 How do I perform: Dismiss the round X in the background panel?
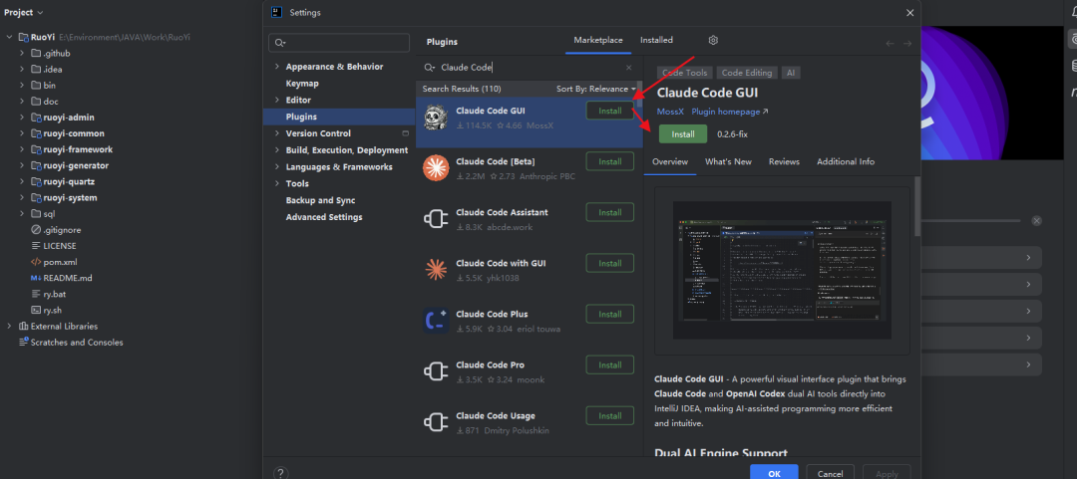1036,221
